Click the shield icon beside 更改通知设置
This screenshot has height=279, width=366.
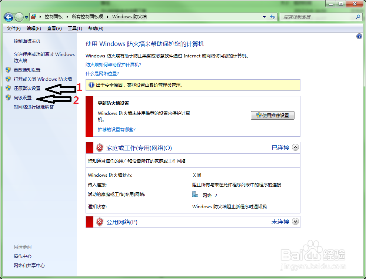9,70
